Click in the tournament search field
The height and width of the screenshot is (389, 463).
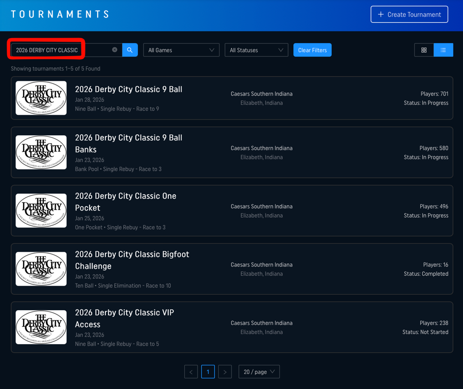pyautogui.click(x=62, y=50)
